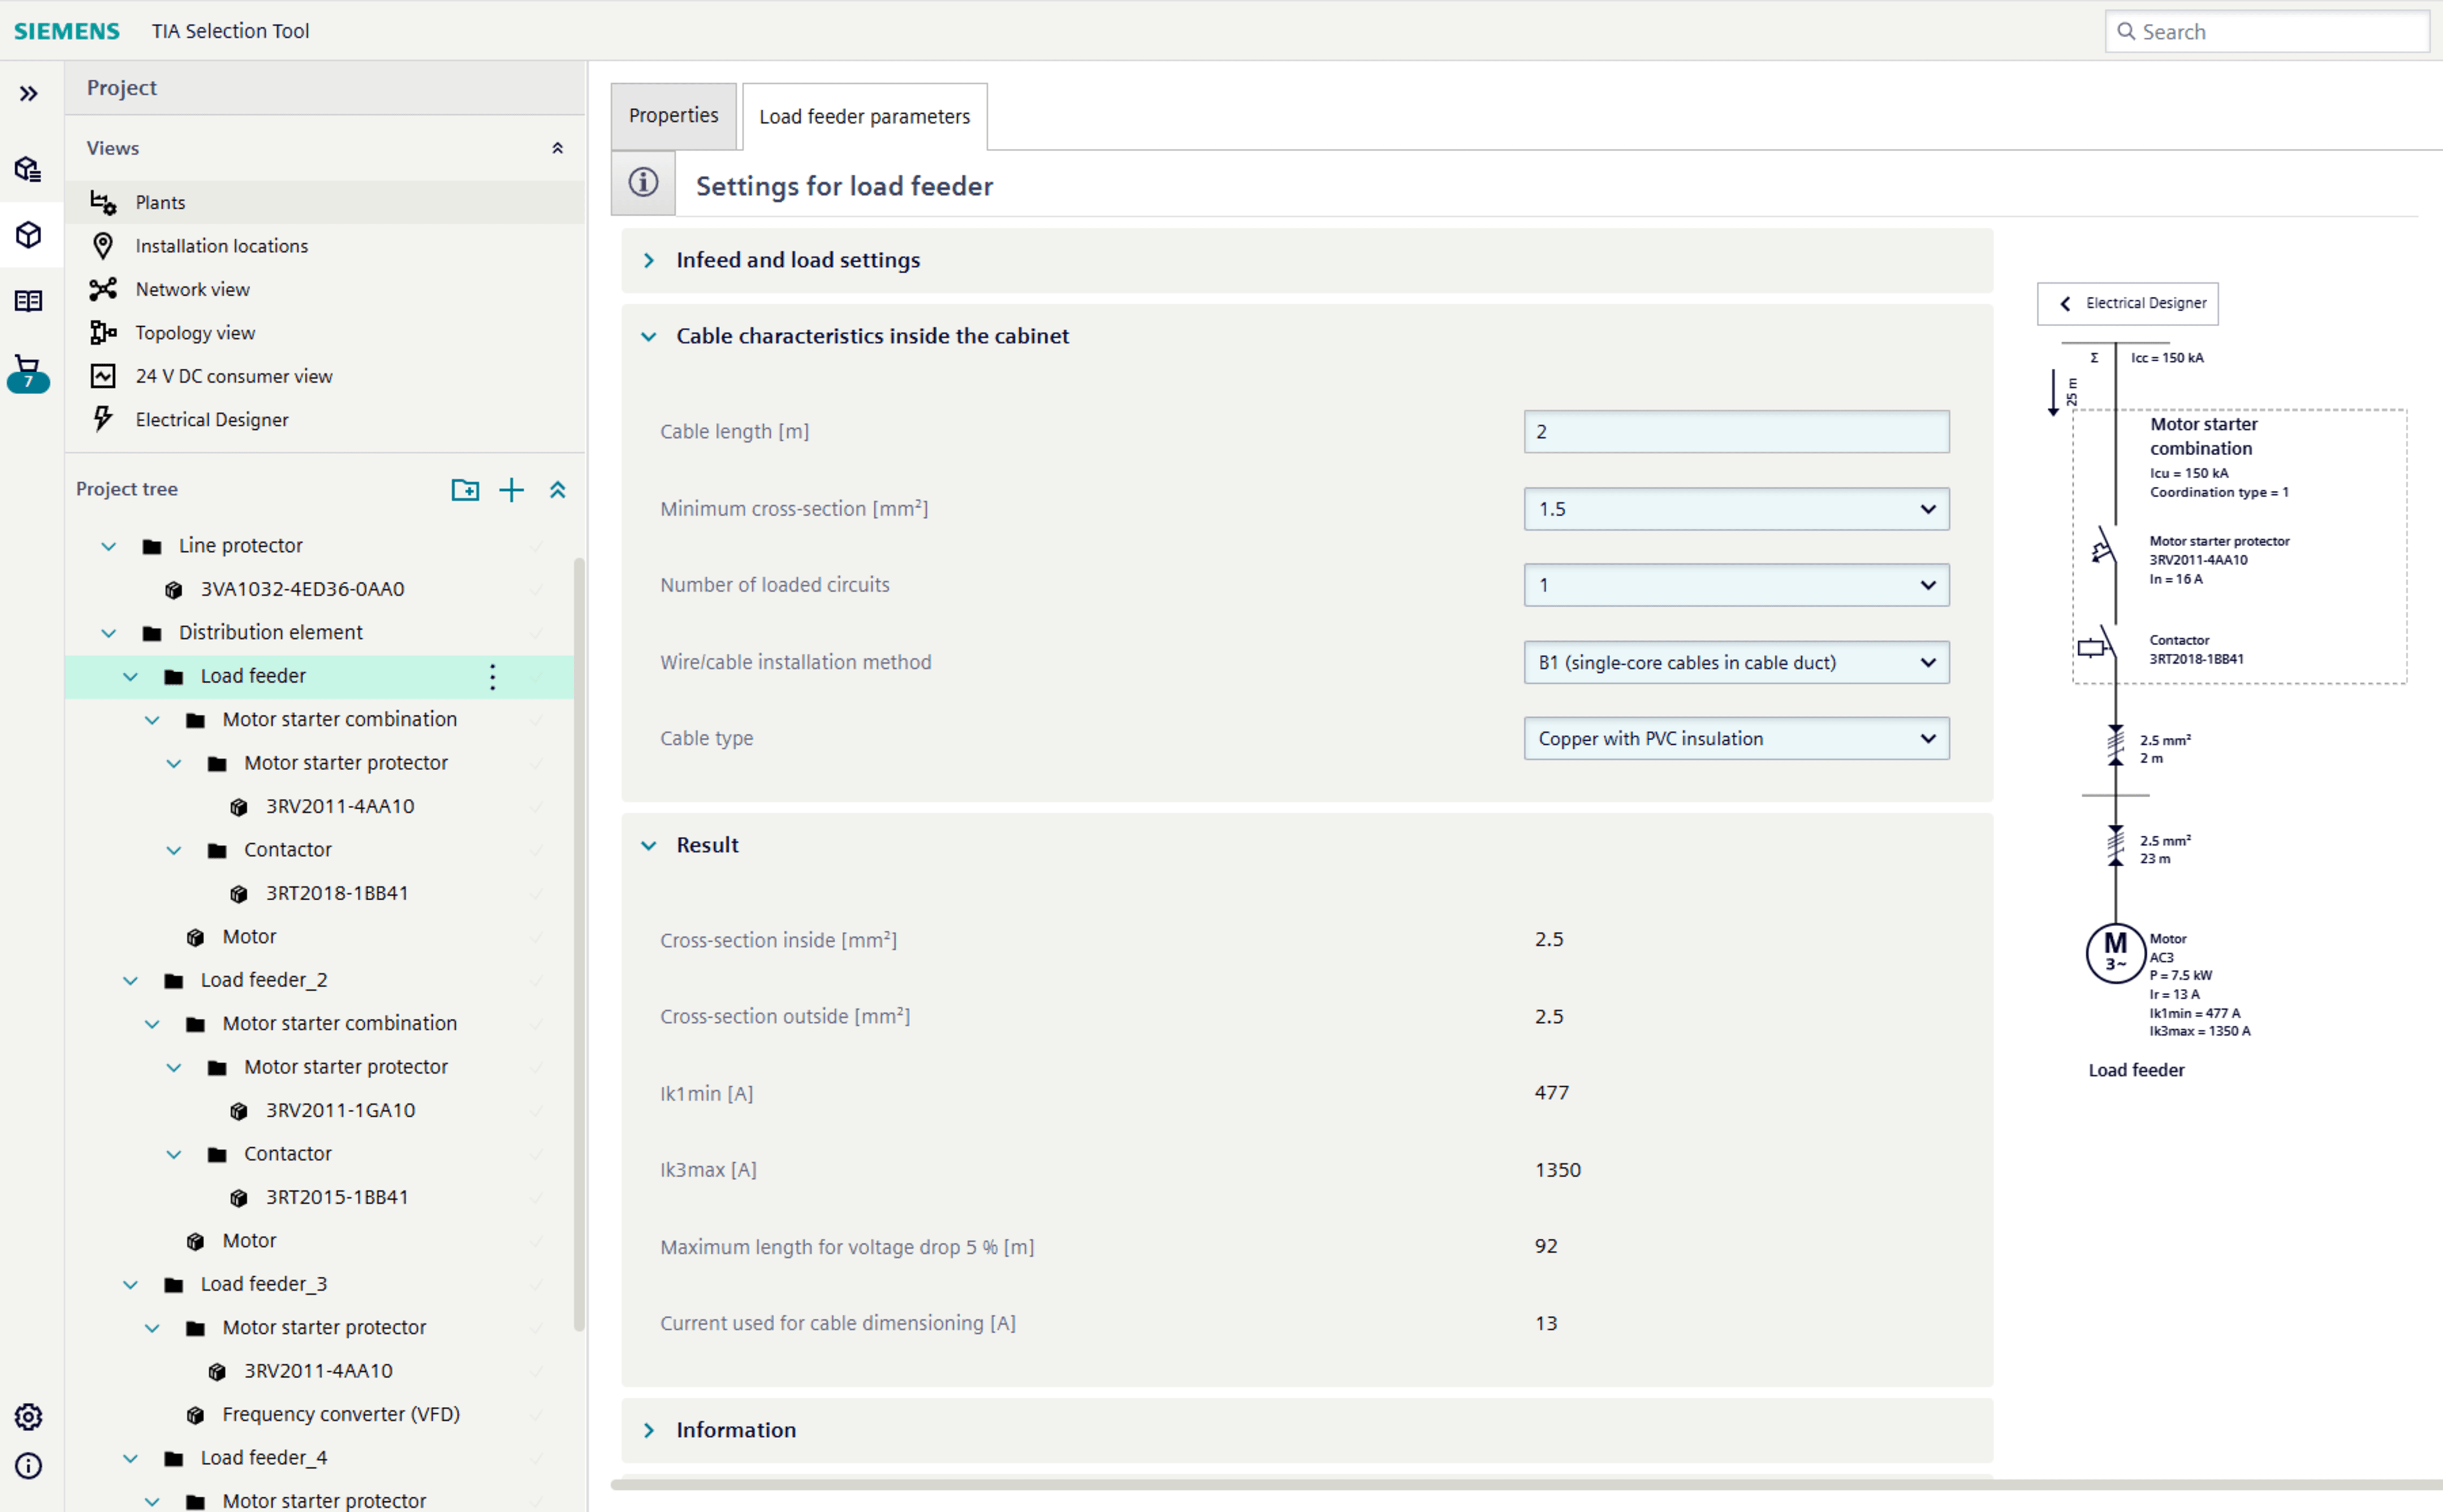Select 3RT2018-1BB41 contactor in tree
This screenshot has height=1512, width=2443.
tap(337, 894)
